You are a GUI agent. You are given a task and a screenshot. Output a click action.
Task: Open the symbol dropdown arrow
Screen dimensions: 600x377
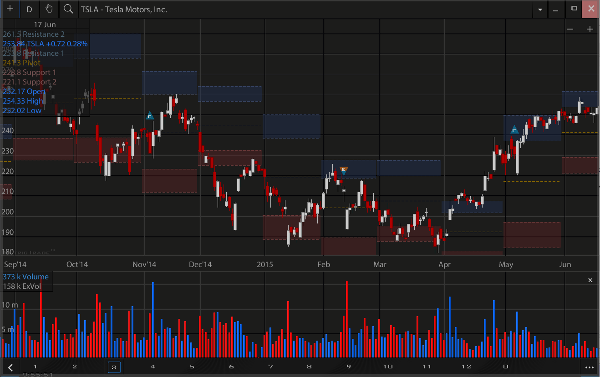coord(540,9)
